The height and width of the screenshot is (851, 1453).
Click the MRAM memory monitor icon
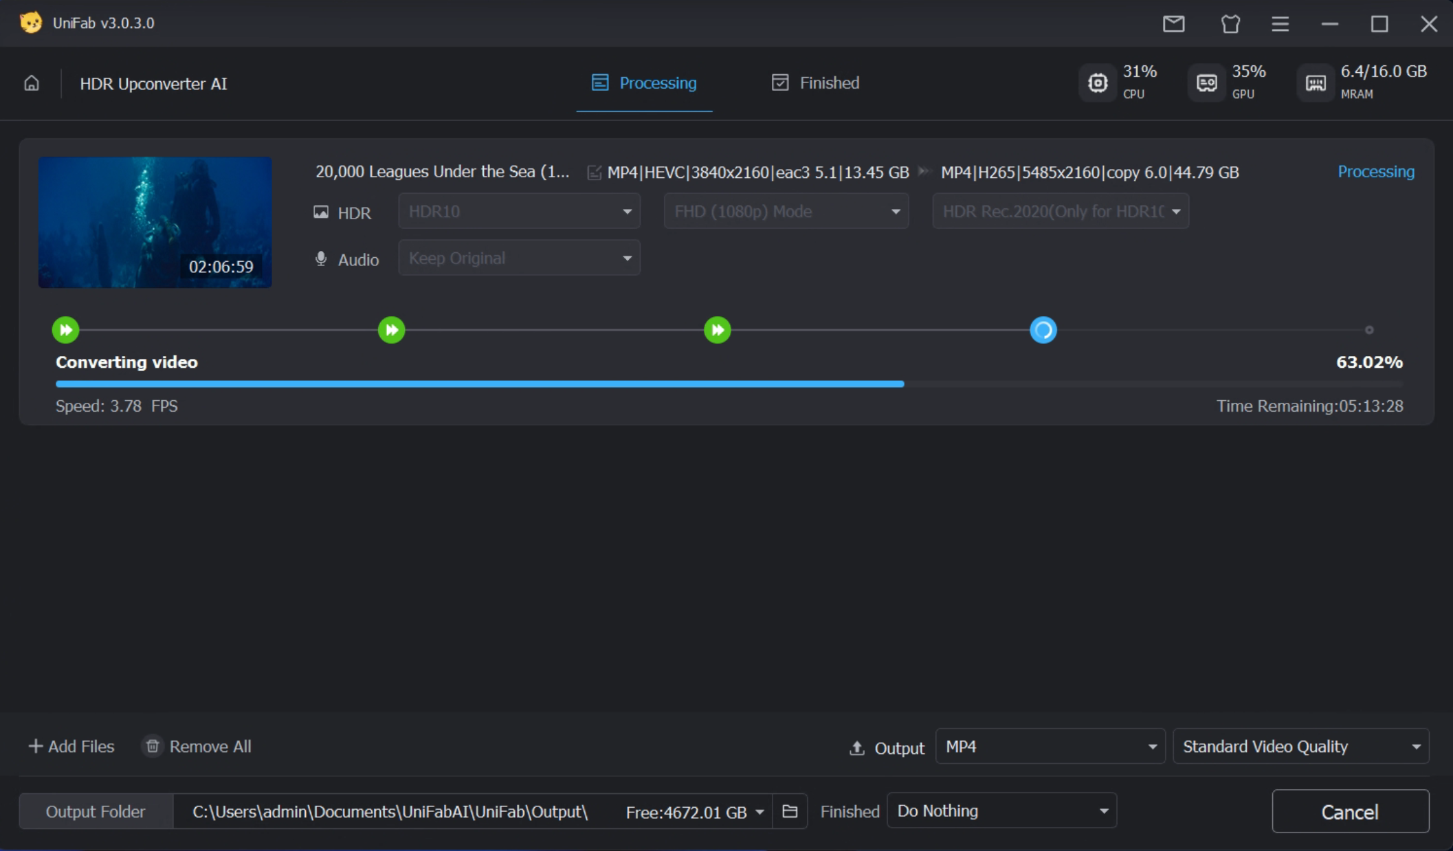(x=1316, y=83)
